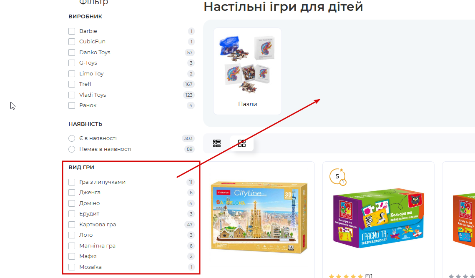Collapse the 'ВИРОБНИК' filter heading
The height and width of the screenshot is (278, 475).
coord(85,16)
